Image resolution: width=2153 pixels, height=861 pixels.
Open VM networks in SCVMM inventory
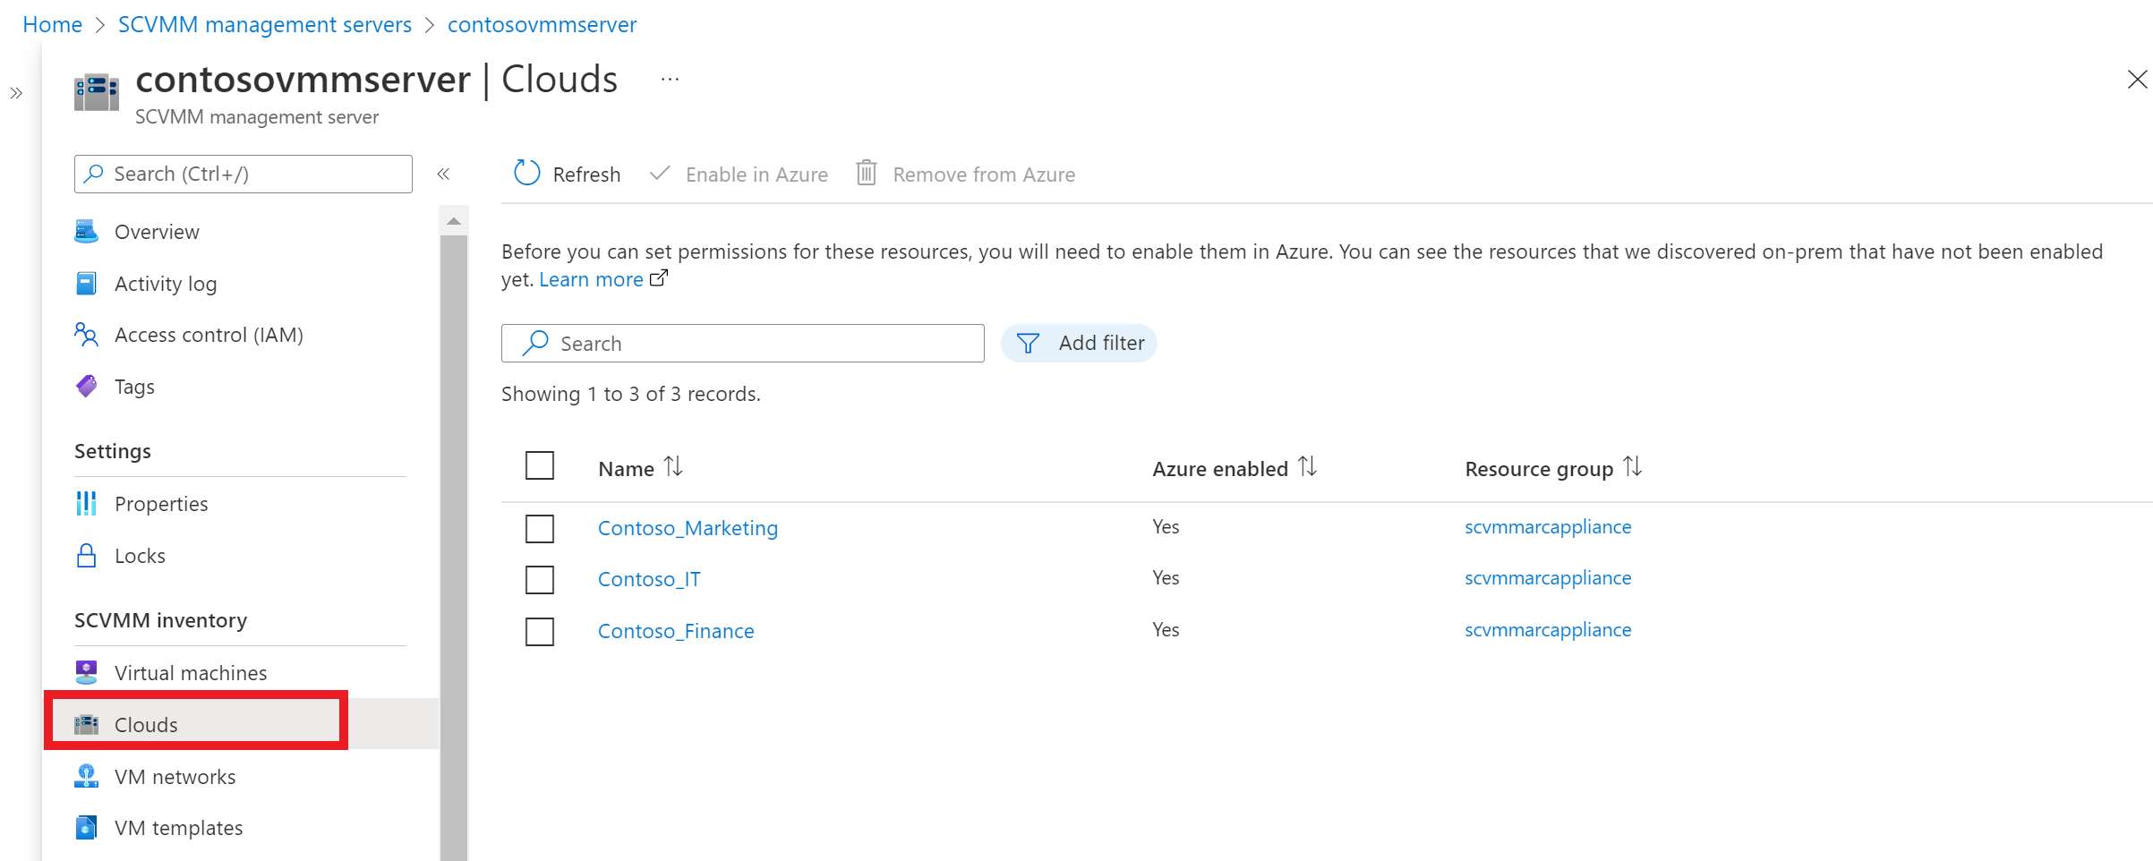pos(175,777)
